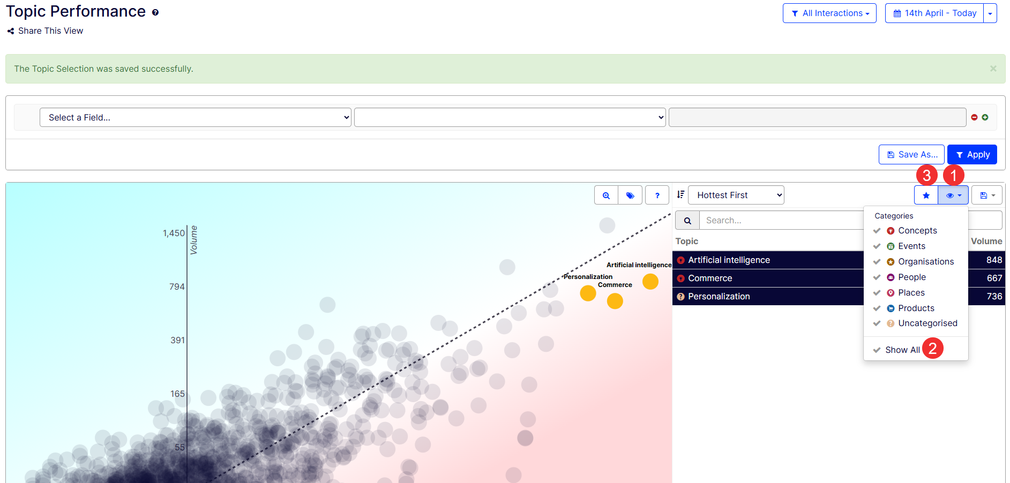Image resolution: width=1010 pixels, height=483 pixels.
Task: Click the Commerce orange bubble
Action: [x=615, y=301]
